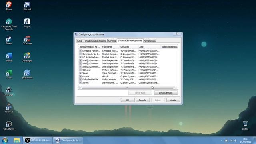The image size is (256, 144).
Task: Open the volume speaker tray icon
Action: [x=235, y=140]
